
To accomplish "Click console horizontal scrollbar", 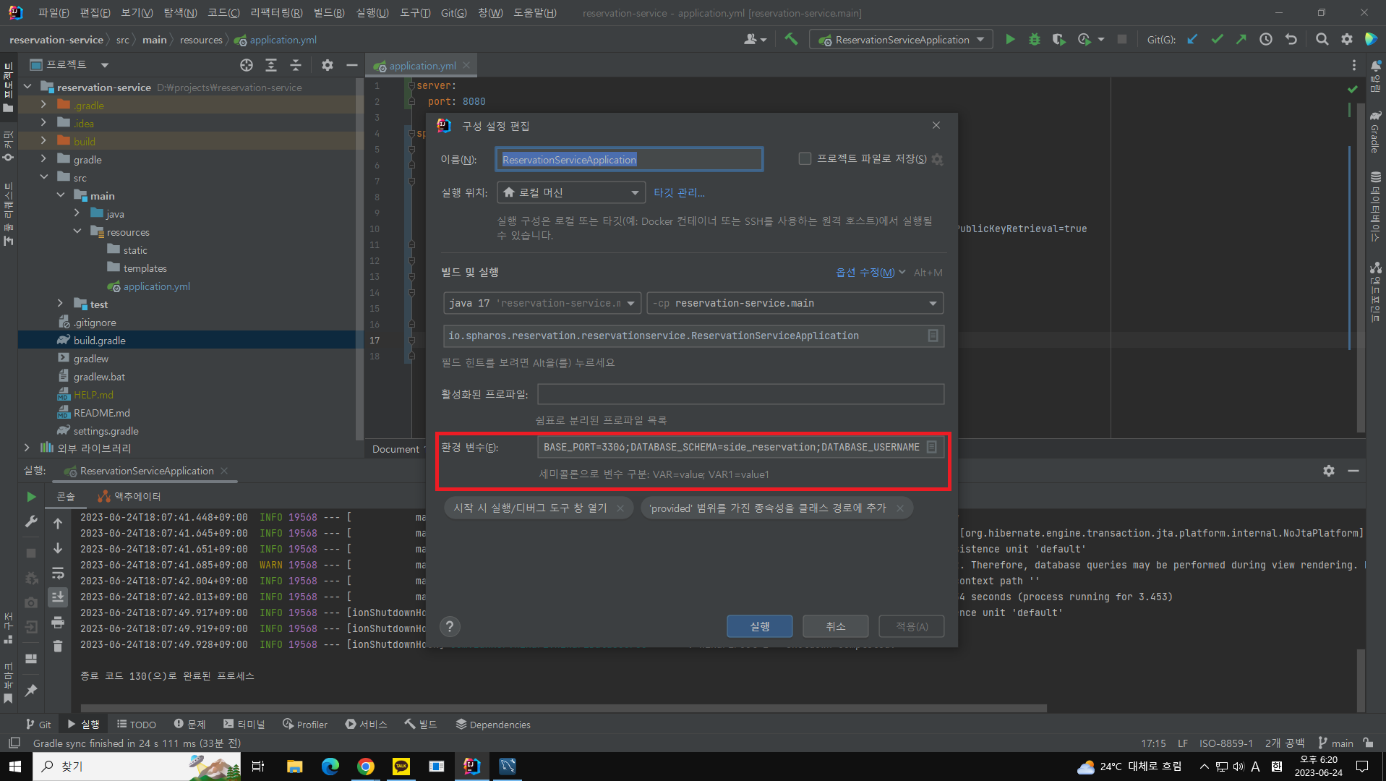I will (564, 708).
